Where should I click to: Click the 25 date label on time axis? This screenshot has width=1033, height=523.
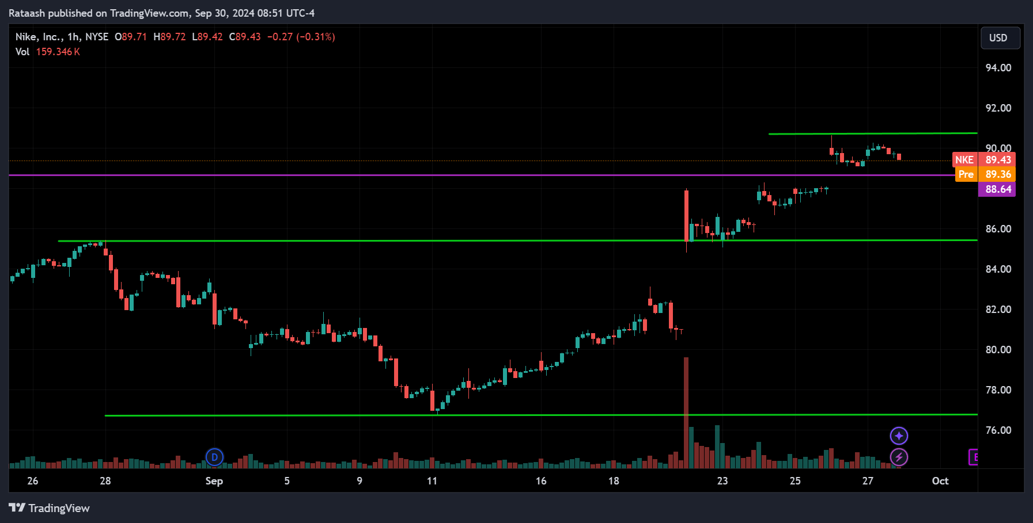tap(795, 481)
